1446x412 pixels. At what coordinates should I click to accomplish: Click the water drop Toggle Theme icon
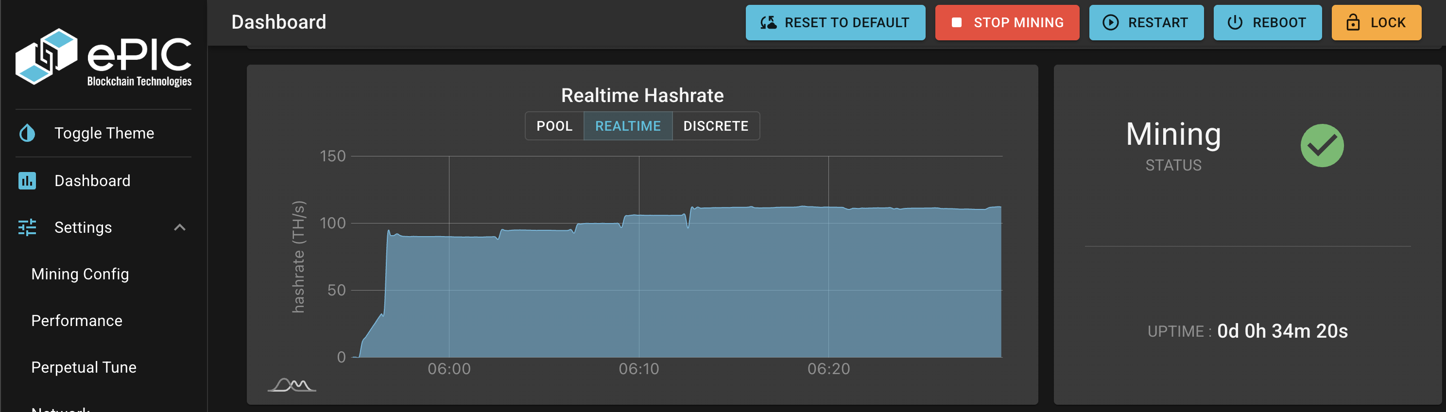coord(27,134)
